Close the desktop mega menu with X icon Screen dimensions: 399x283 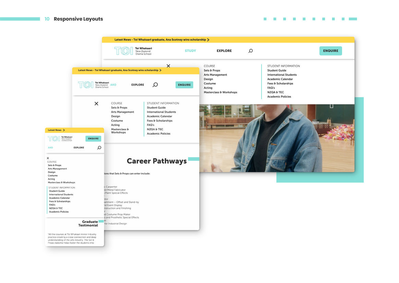(x=168, y=66)
